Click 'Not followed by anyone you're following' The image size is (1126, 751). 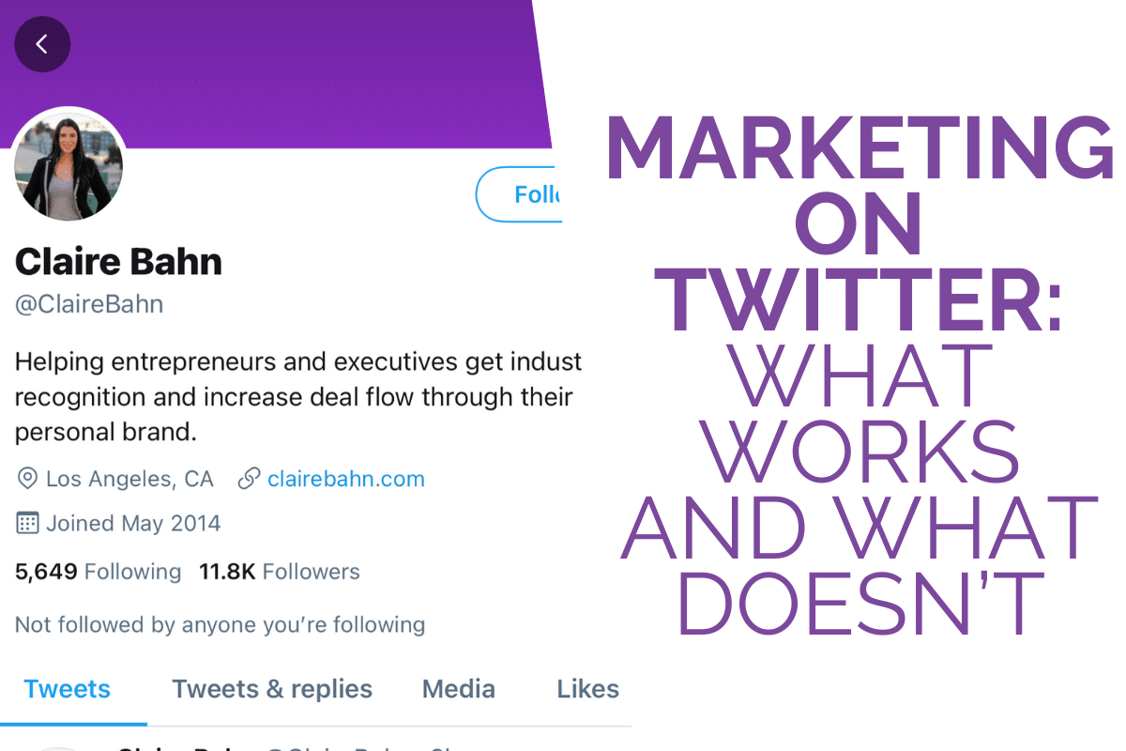point(220,624)
